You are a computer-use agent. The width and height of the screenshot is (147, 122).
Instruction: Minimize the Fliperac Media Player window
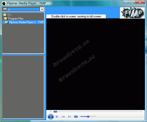(126, 2)
